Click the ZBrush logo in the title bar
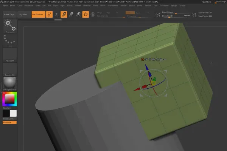Viewport: 227px width, 151px height. [x=2, y=2]
